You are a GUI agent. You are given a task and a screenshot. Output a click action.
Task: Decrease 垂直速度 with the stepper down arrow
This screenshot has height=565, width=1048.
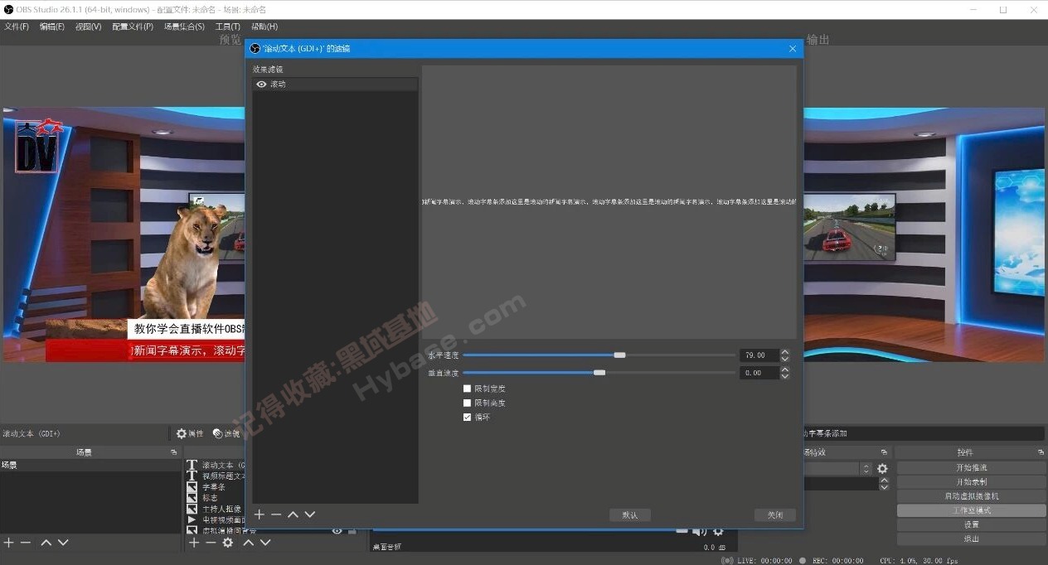[784, 376]
